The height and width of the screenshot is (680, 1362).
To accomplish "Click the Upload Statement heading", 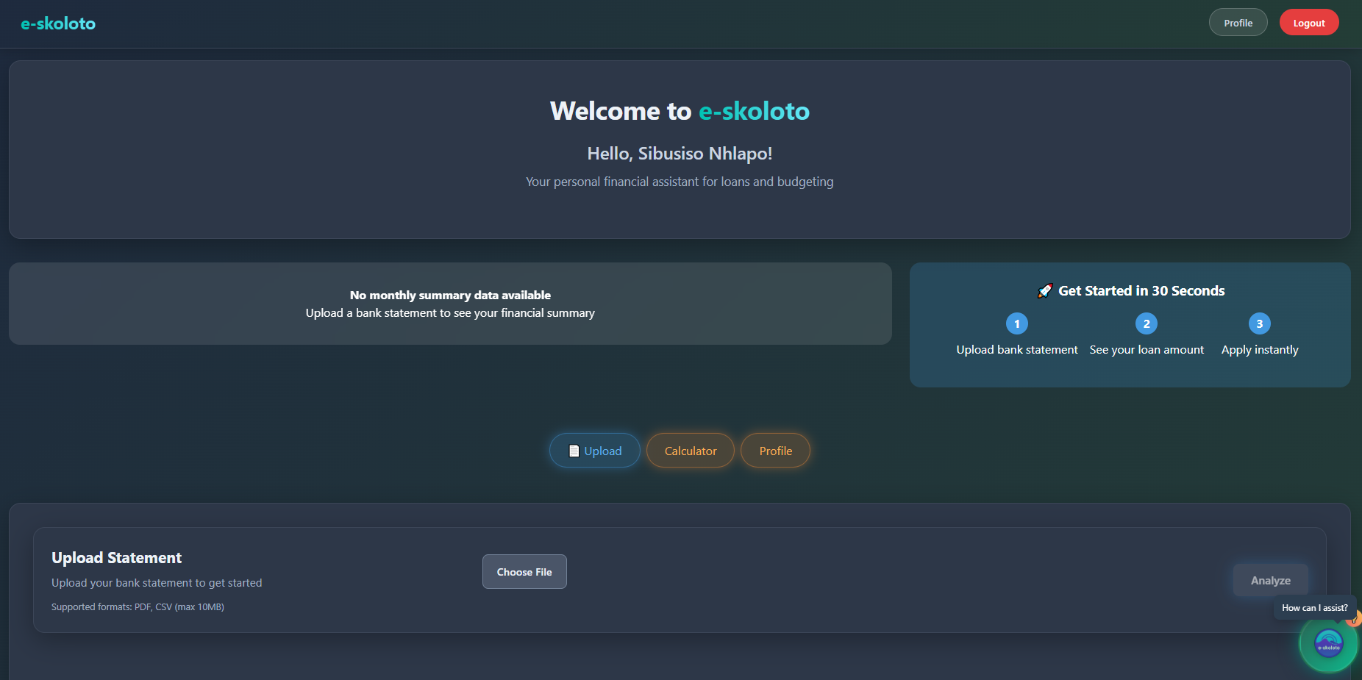I will click(x=116, y=557).
